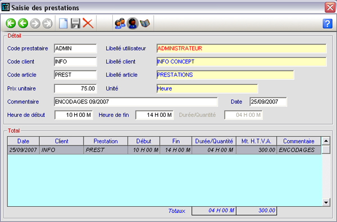Click the Heure de fin field
The height and width of the screenshot is (222, 337).
pos(154,115)
